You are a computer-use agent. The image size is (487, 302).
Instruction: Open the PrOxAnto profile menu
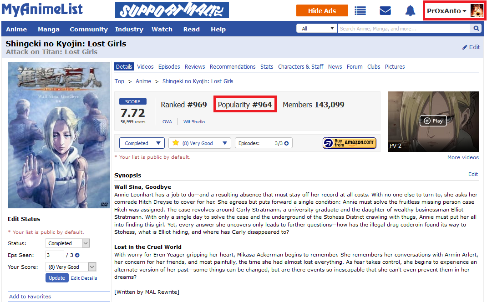pos(454,11)
